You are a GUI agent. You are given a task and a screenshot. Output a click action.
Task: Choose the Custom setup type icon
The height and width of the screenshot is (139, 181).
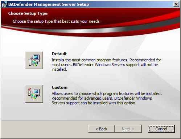(x=34, y=94)
